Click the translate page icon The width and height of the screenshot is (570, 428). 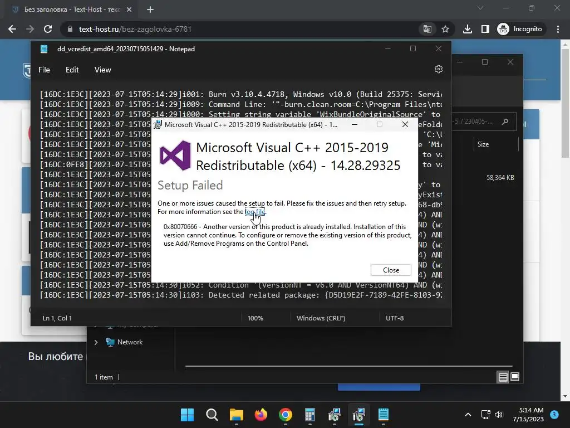[x=427, y=29]
